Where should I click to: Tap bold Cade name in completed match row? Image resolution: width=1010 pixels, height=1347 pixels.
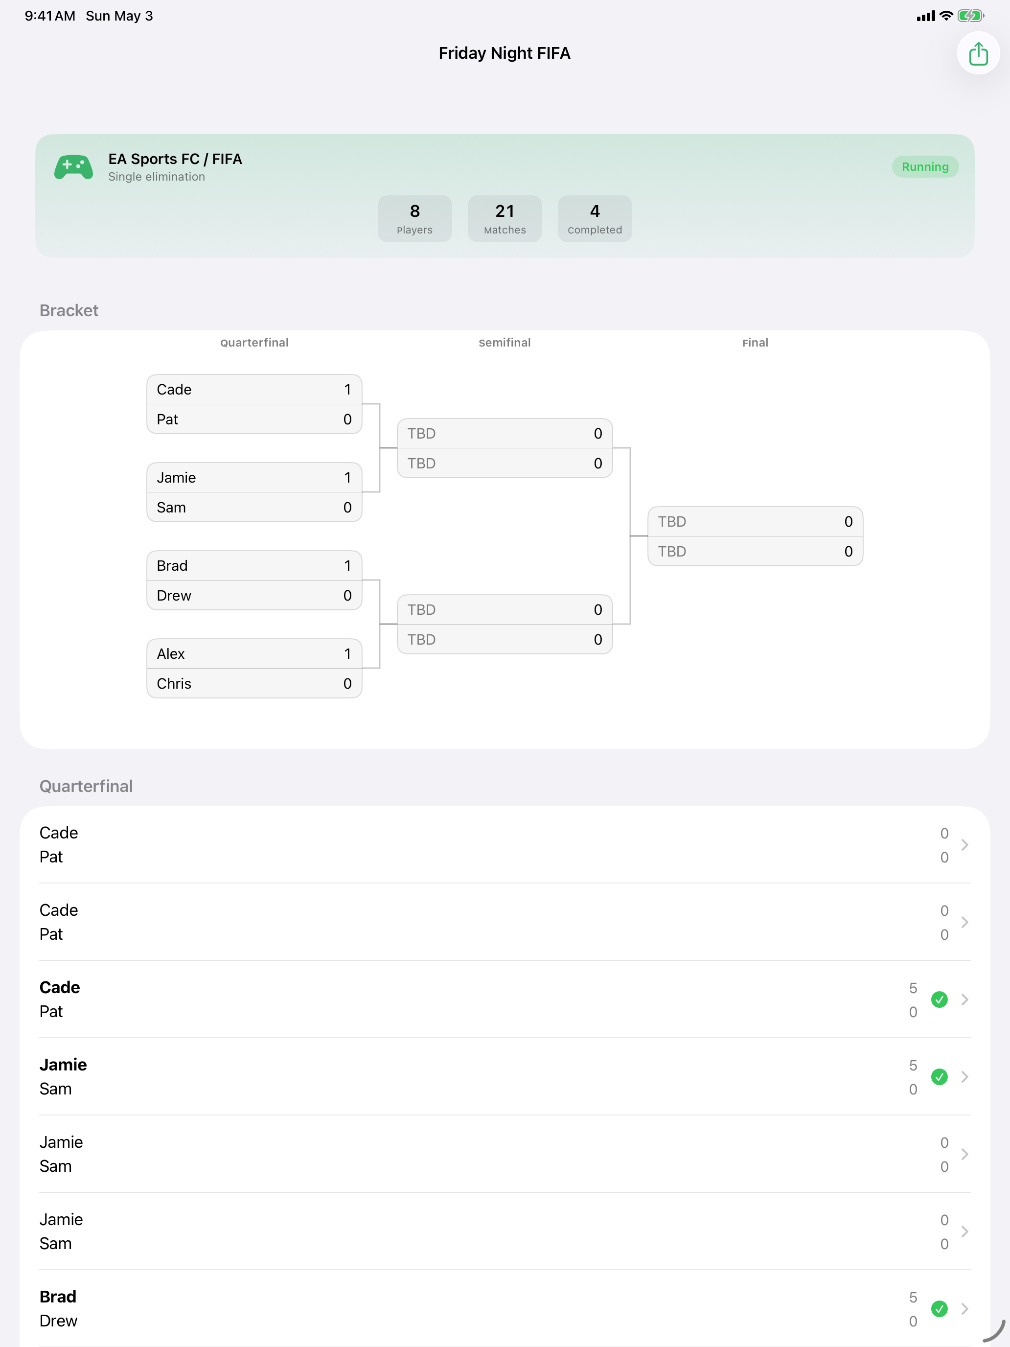(x=60, y=987)
